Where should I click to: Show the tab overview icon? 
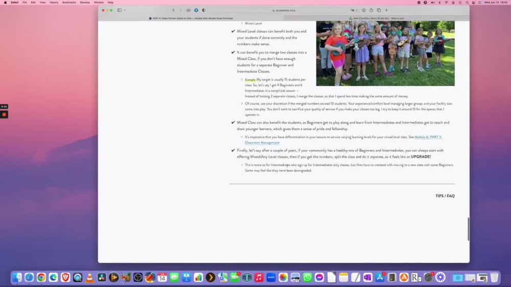click(x=379, y=10)
